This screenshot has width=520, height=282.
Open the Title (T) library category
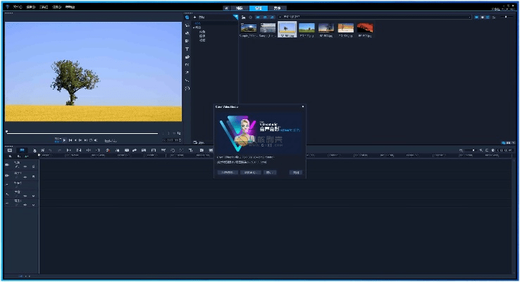coord(187,49)
